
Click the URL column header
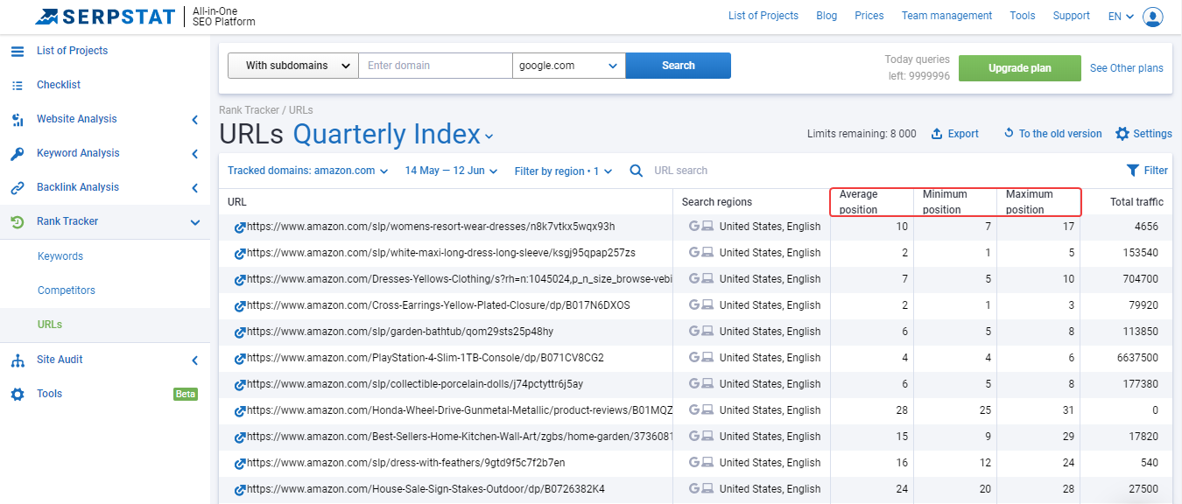pos(237,202)
